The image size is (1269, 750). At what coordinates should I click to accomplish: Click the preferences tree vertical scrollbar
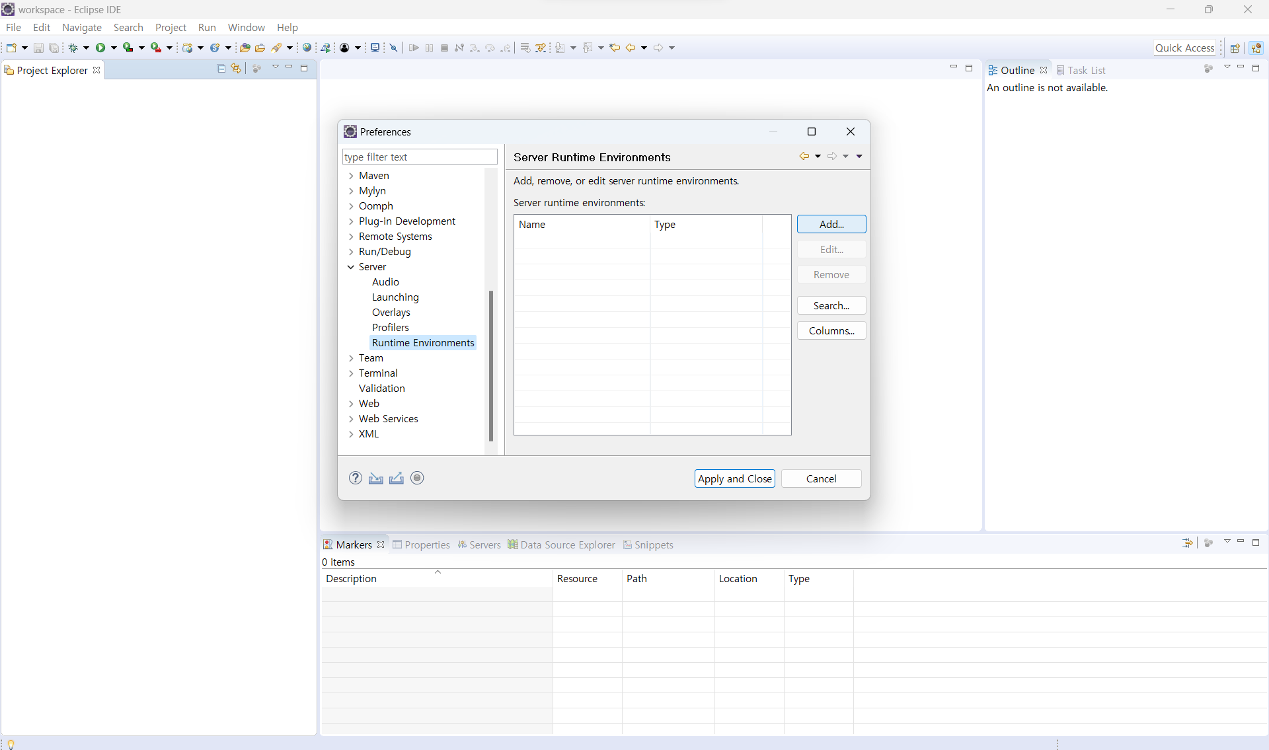(x=491, y=365)
